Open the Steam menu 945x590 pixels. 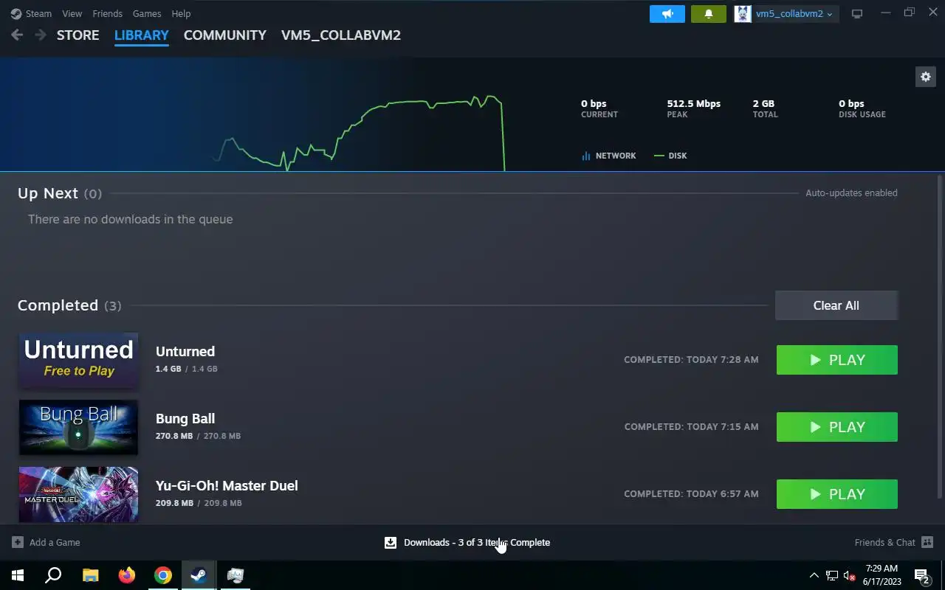tap(38, 13)
